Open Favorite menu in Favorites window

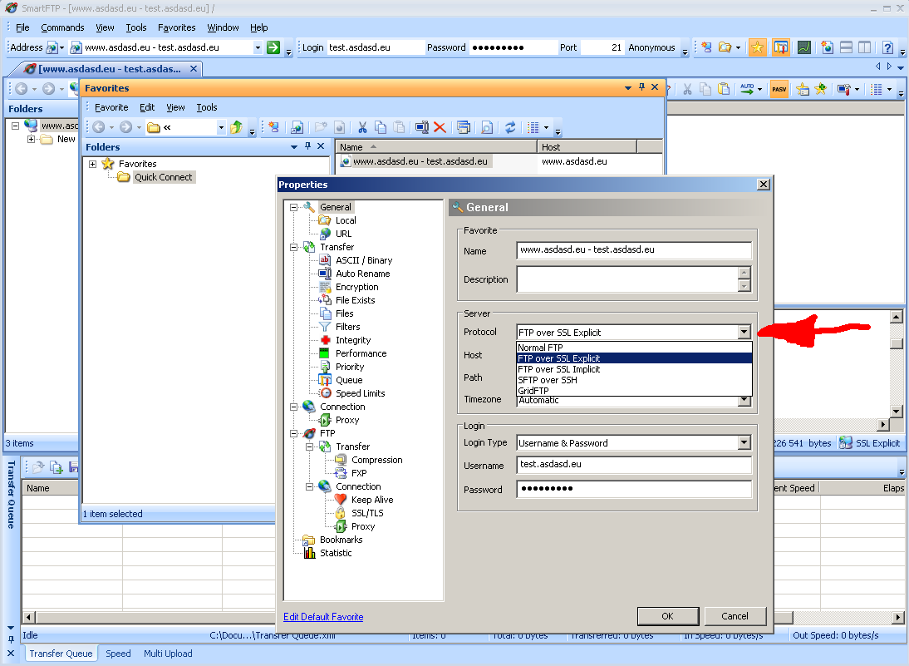click(x=111, y=107)
